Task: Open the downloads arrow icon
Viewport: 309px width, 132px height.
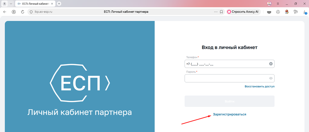Action: 304,12
